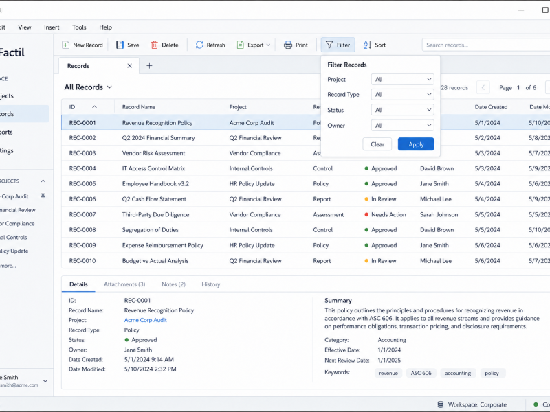
Task: Switch to the Notes (2) tab
Action: [174, 284]
